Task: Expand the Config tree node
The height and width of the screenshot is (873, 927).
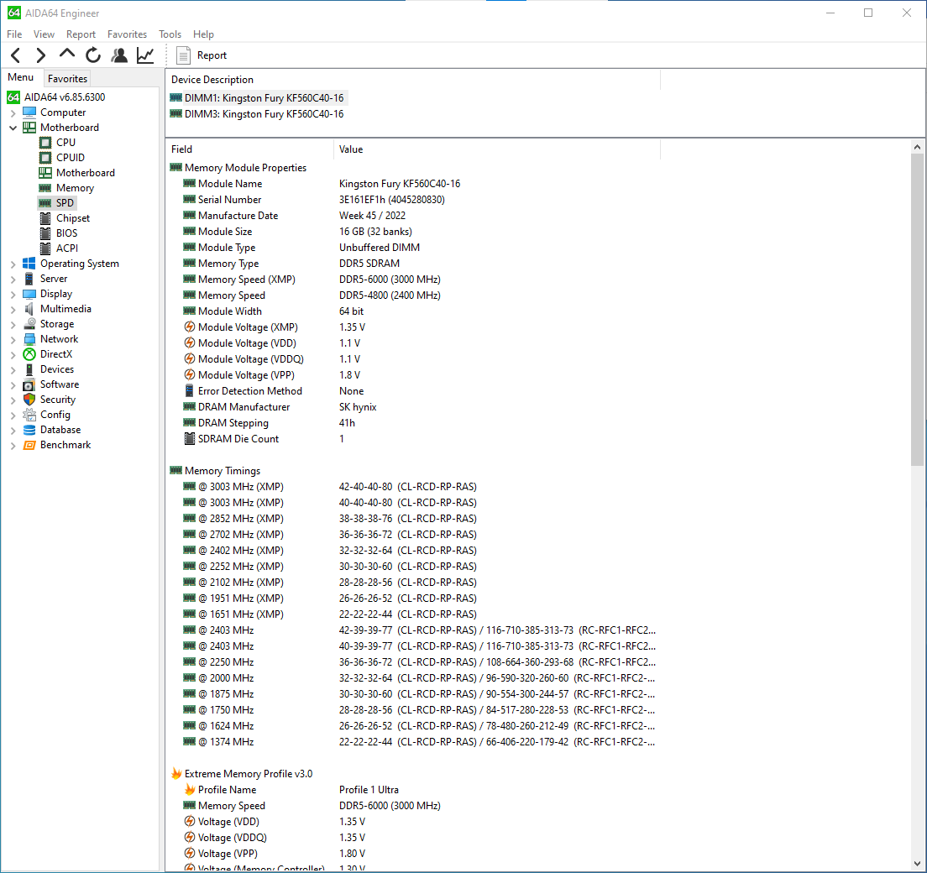Action: pos(13,415)
